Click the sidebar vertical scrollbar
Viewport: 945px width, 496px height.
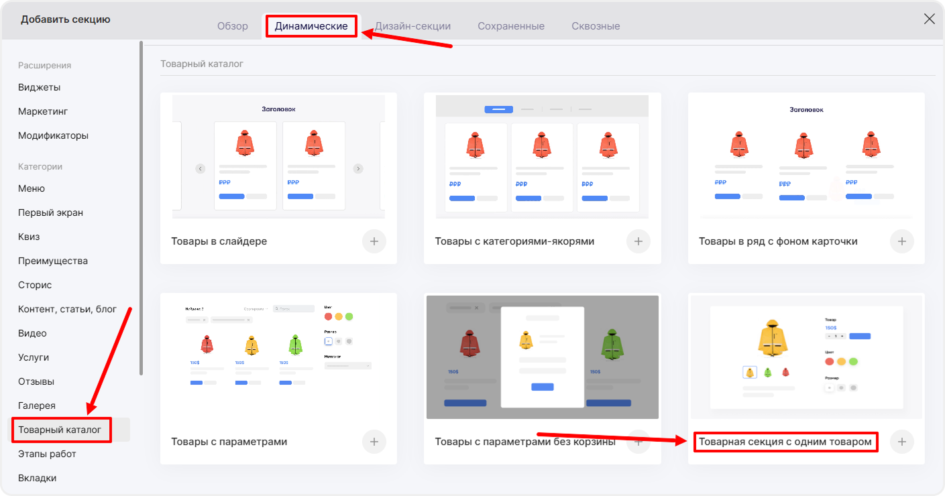(x=141, y=208)
